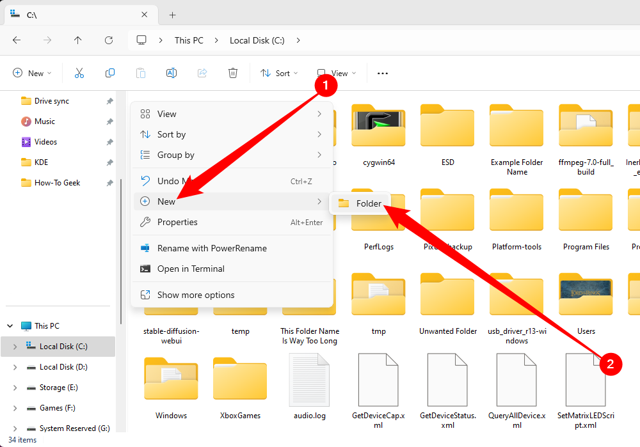Click Undo Move in context menu

click(x=232, y=181)
